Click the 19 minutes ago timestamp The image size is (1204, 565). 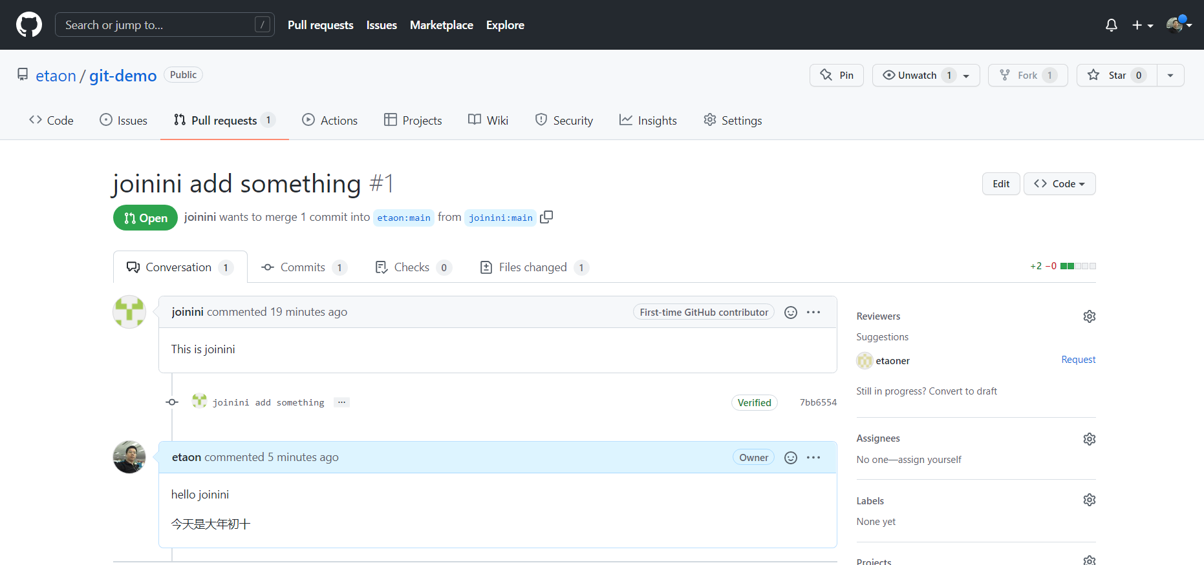click(308, 312)
